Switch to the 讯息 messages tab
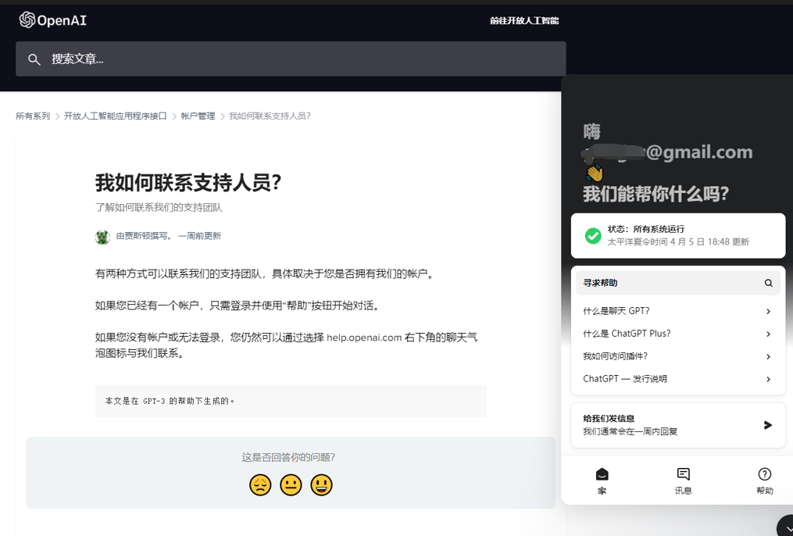This screenshot has height=536, width=793. tap(684, 481)
